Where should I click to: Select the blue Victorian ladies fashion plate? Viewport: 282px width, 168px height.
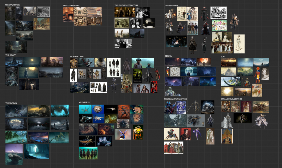coord(192,14)
